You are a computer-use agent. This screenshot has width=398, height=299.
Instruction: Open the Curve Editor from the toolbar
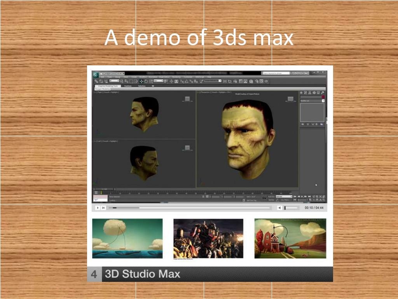pos(241,81)
